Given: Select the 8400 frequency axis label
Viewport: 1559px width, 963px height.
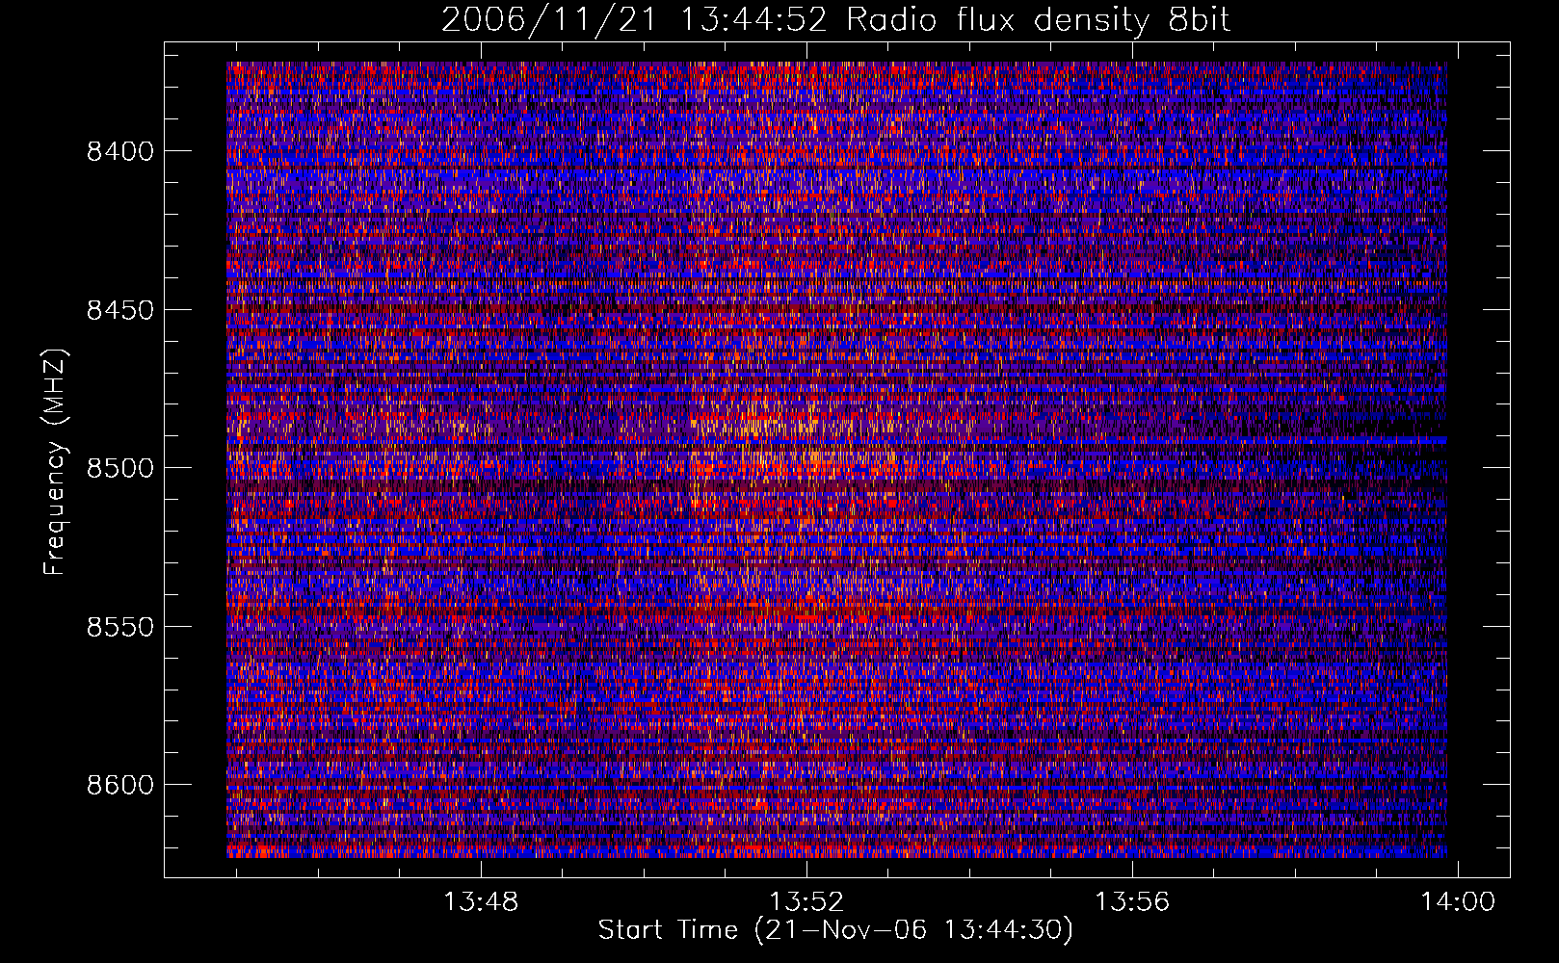Looking at the screenshot, I should 120,151.
